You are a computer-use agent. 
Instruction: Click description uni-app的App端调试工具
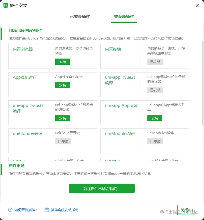coord(166,107)
